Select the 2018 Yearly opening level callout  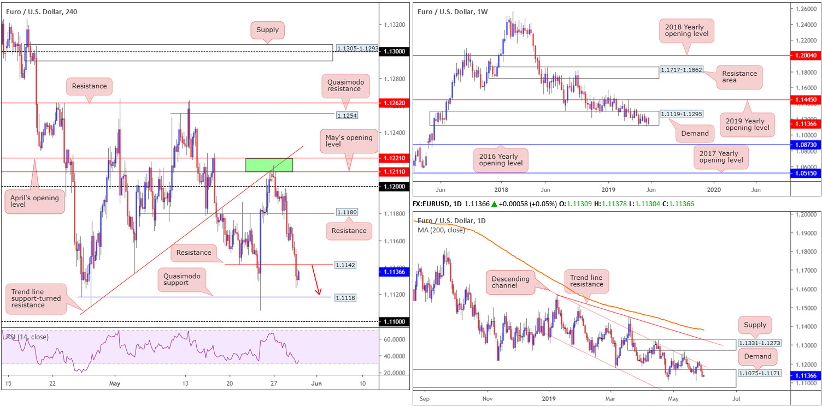[x=687, y=29]
